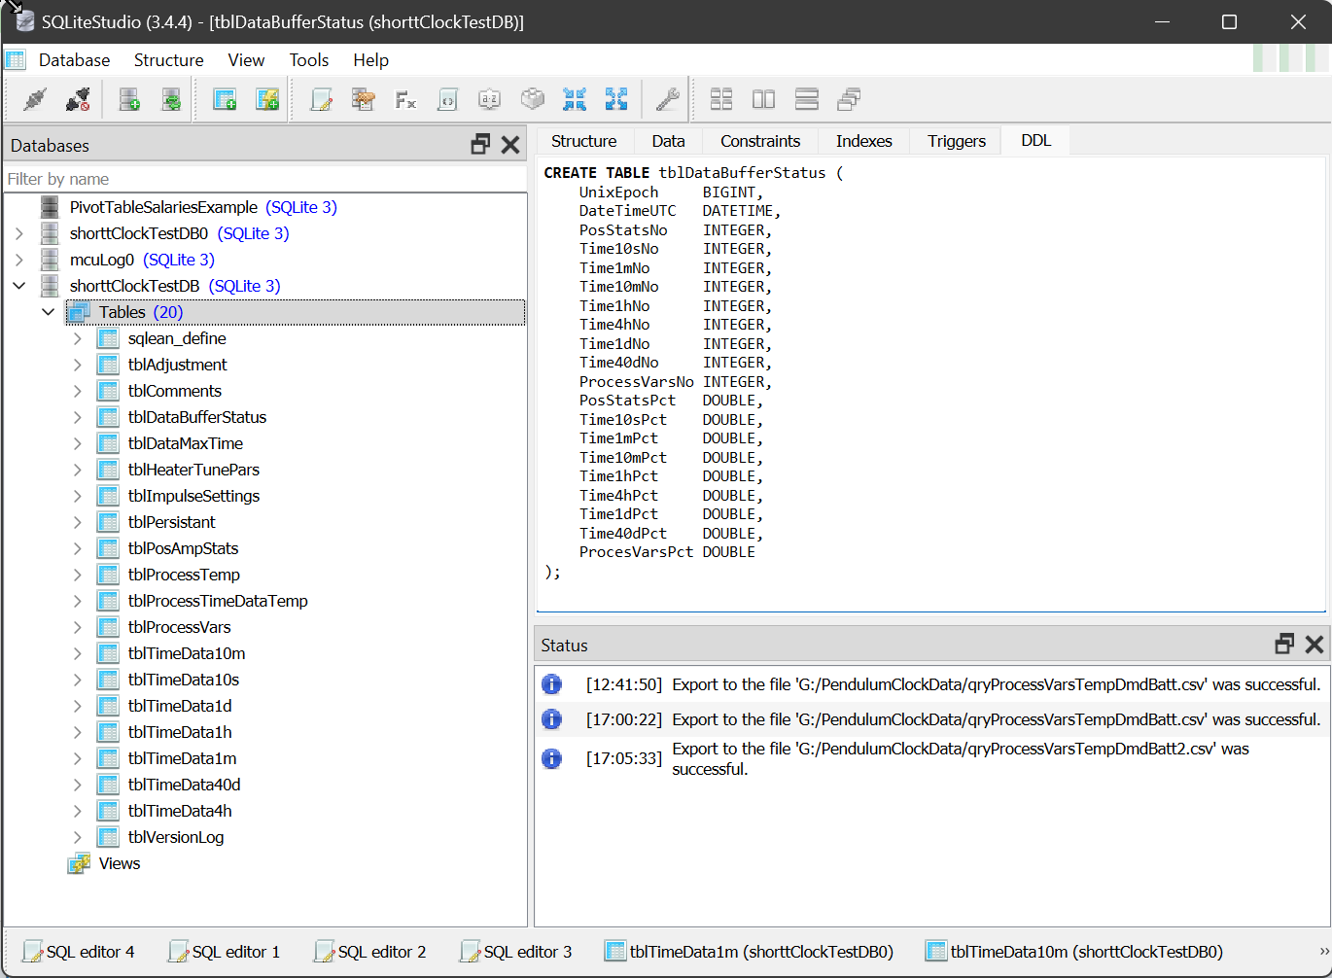Open configuration with the wrench icon
The image size is (1332, 978).
point(667,99)
